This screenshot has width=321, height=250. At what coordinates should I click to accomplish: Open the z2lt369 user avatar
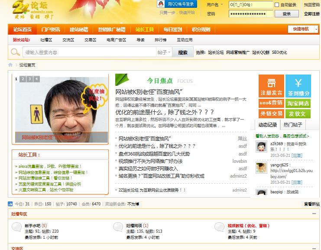(x=261, y=146)
